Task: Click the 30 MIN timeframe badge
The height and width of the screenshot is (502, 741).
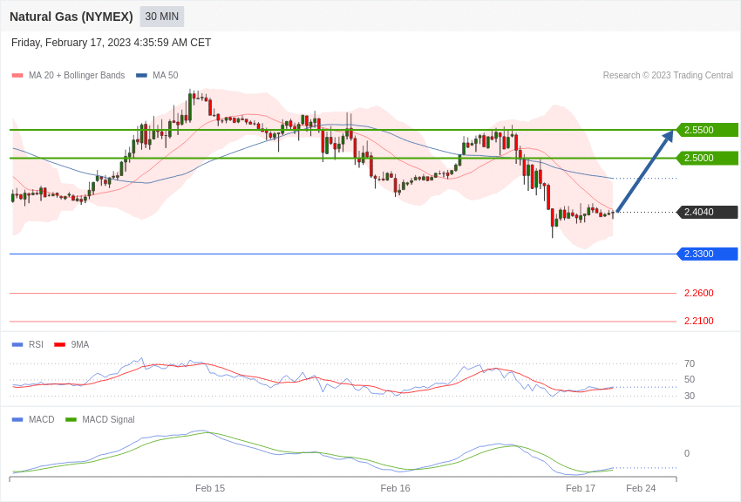Action: 162,17
